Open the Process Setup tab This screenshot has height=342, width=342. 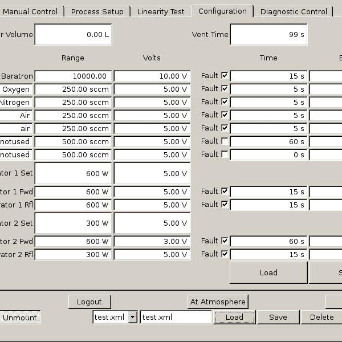click(97, 11)
